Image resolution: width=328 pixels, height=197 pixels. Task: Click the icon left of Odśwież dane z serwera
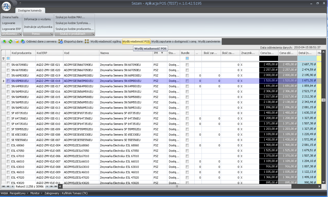[x=23, y=41]
